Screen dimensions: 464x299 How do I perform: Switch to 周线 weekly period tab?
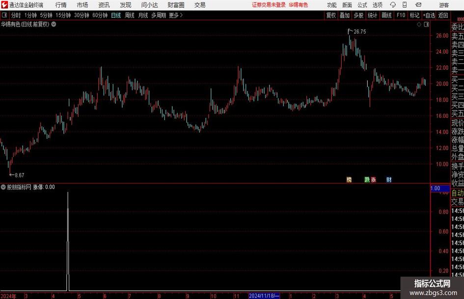click(130, 15)
